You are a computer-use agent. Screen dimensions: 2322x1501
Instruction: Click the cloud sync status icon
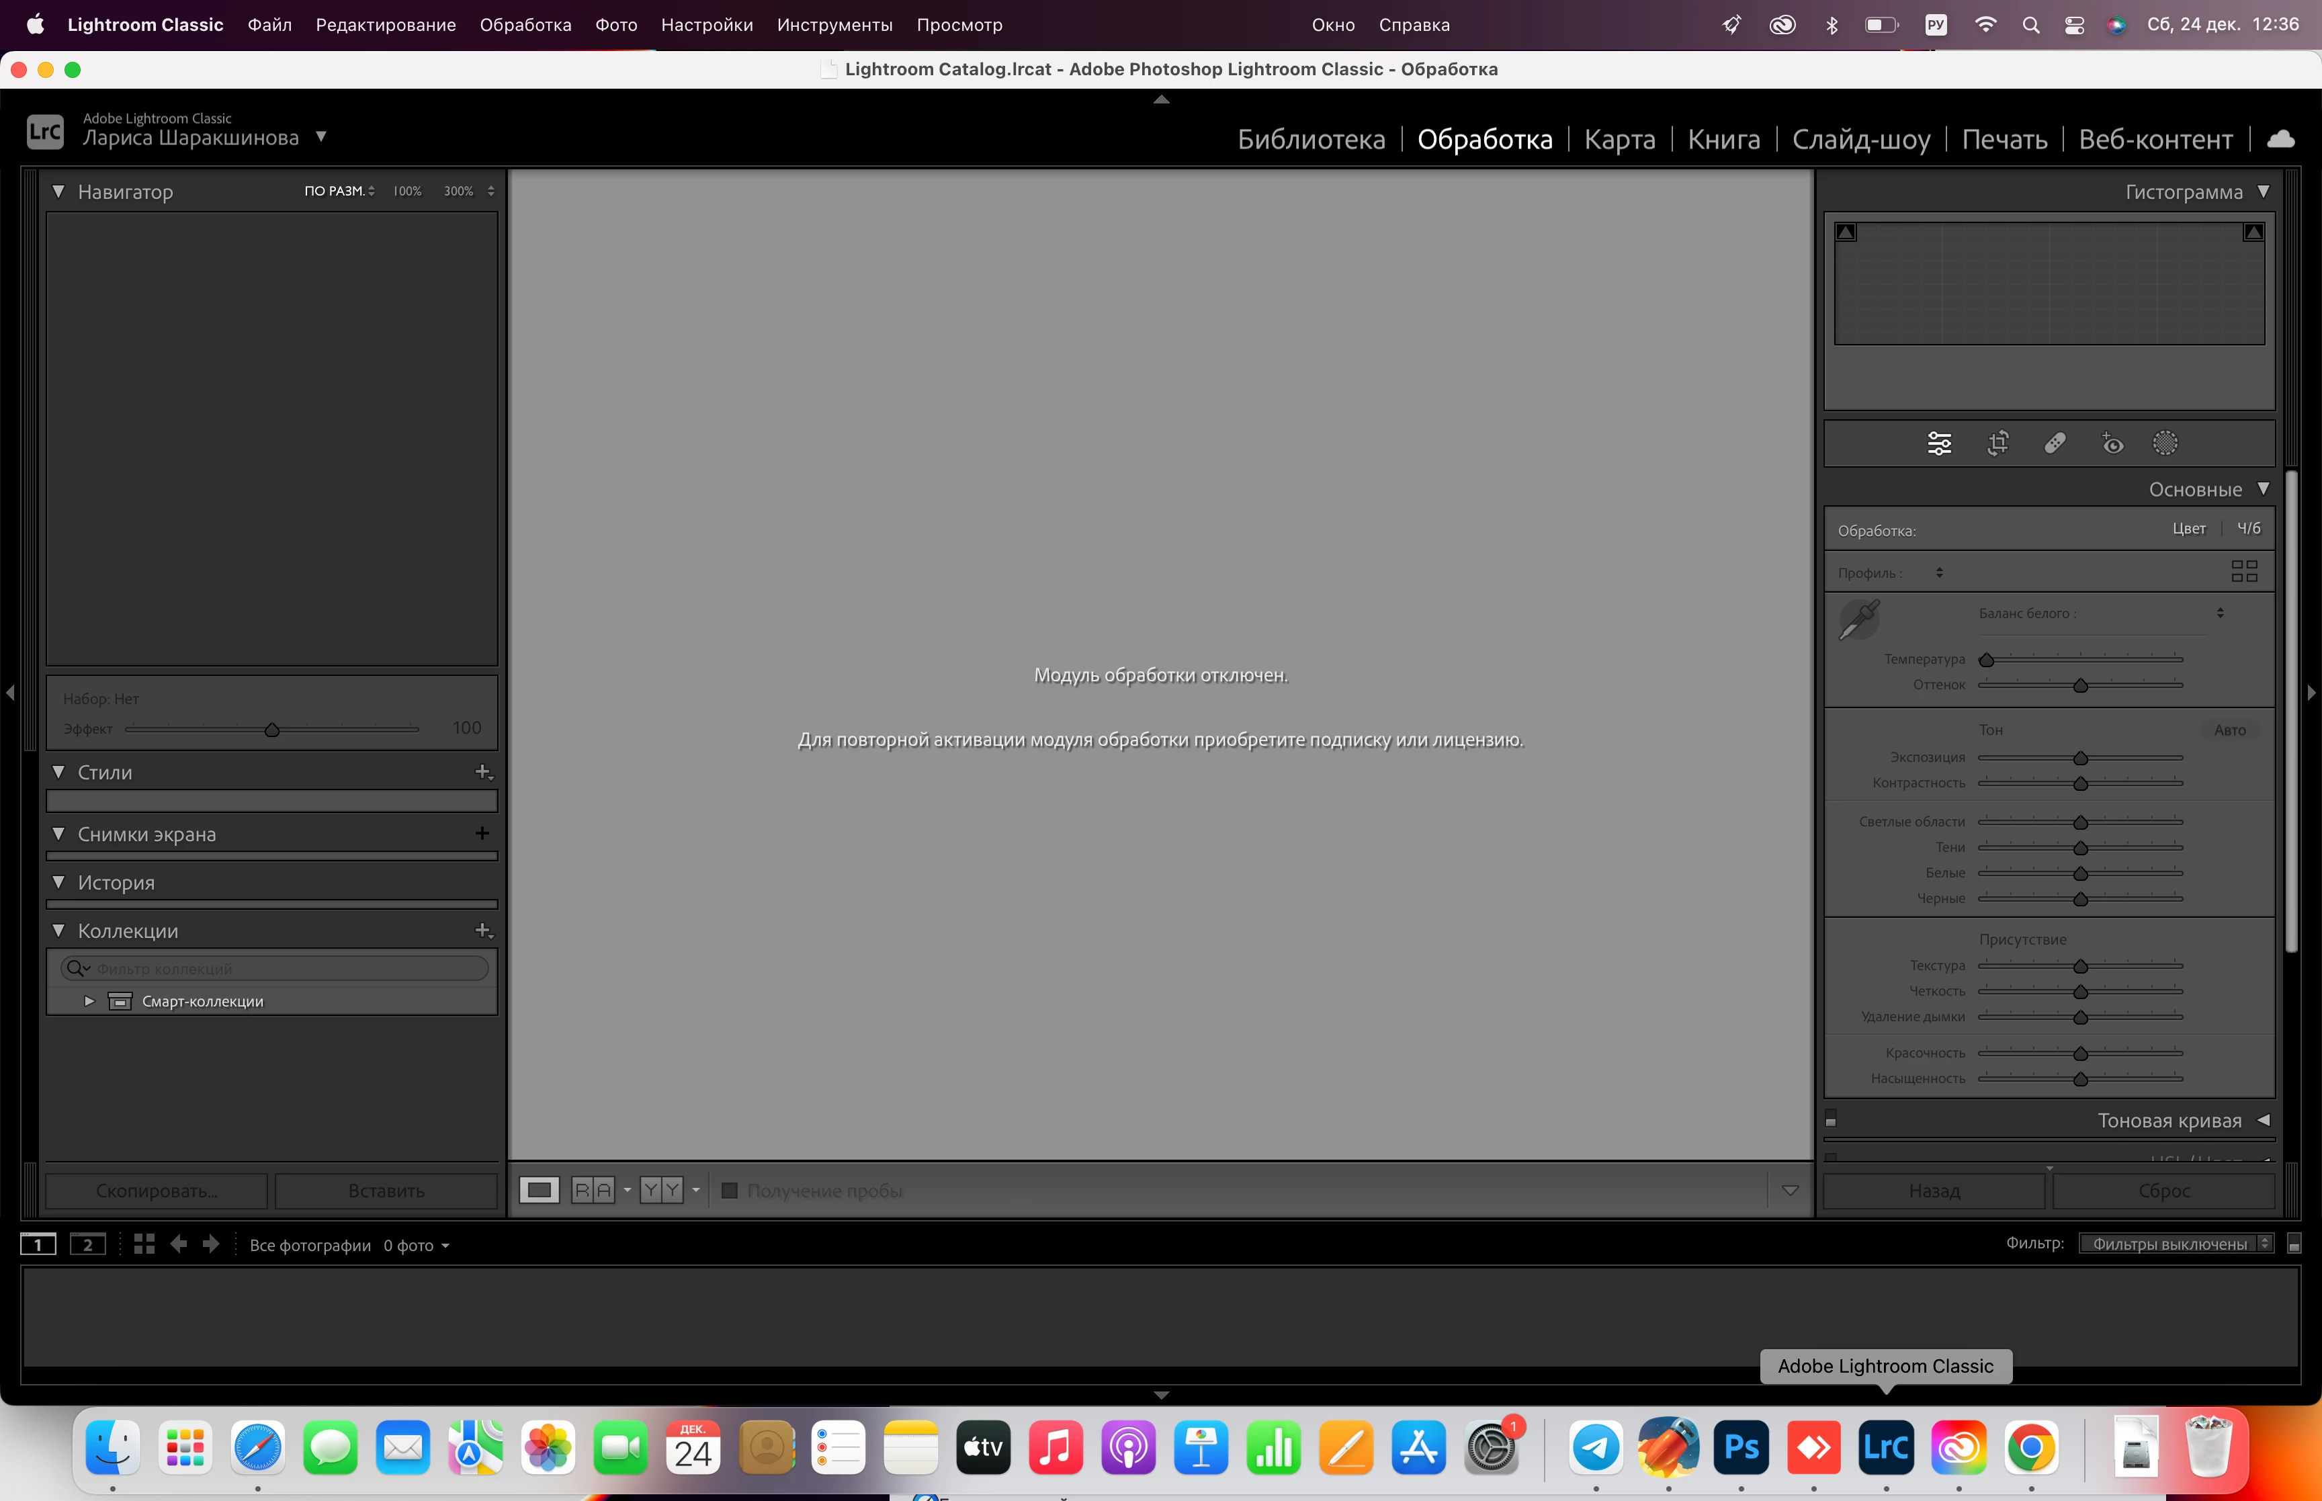[2280, 139]
